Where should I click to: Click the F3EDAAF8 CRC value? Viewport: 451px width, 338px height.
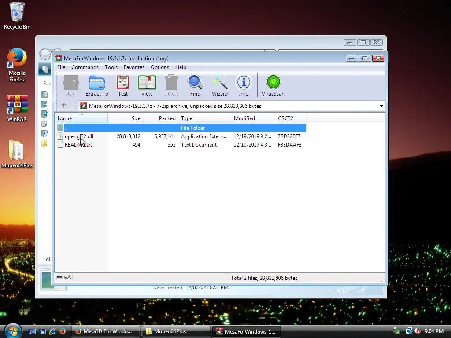click(x=289, y=144)
